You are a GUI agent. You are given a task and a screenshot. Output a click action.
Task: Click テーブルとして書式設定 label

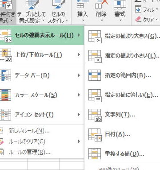(x=32, y=17)
